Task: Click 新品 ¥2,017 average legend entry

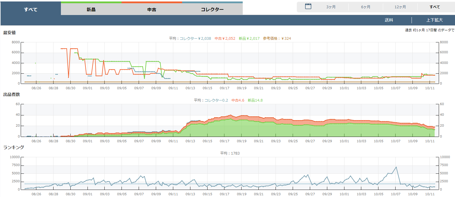Action: (249, 38)
